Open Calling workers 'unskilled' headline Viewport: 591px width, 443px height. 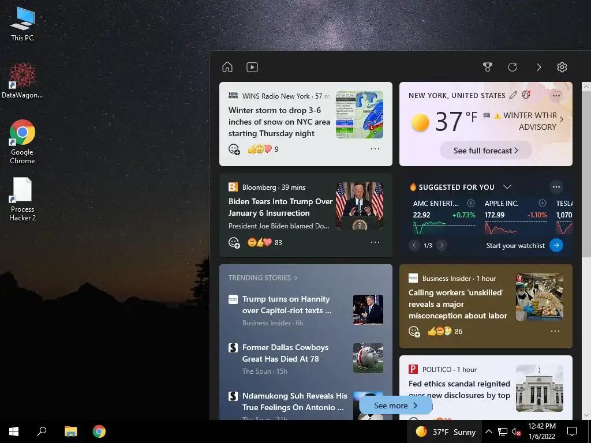coord(458,304)
